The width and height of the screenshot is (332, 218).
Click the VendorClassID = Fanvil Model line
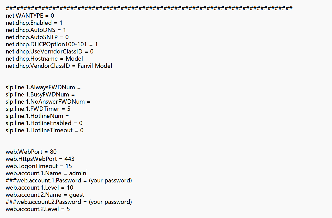coord(59,66)
